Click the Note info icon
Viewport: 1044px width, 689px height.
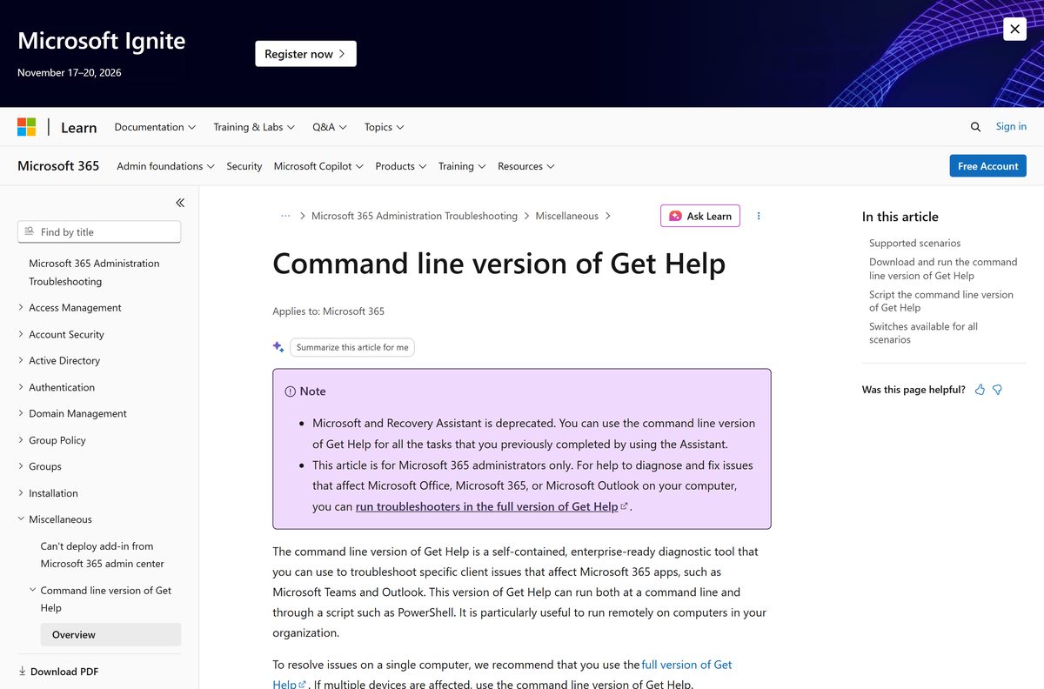291,391
